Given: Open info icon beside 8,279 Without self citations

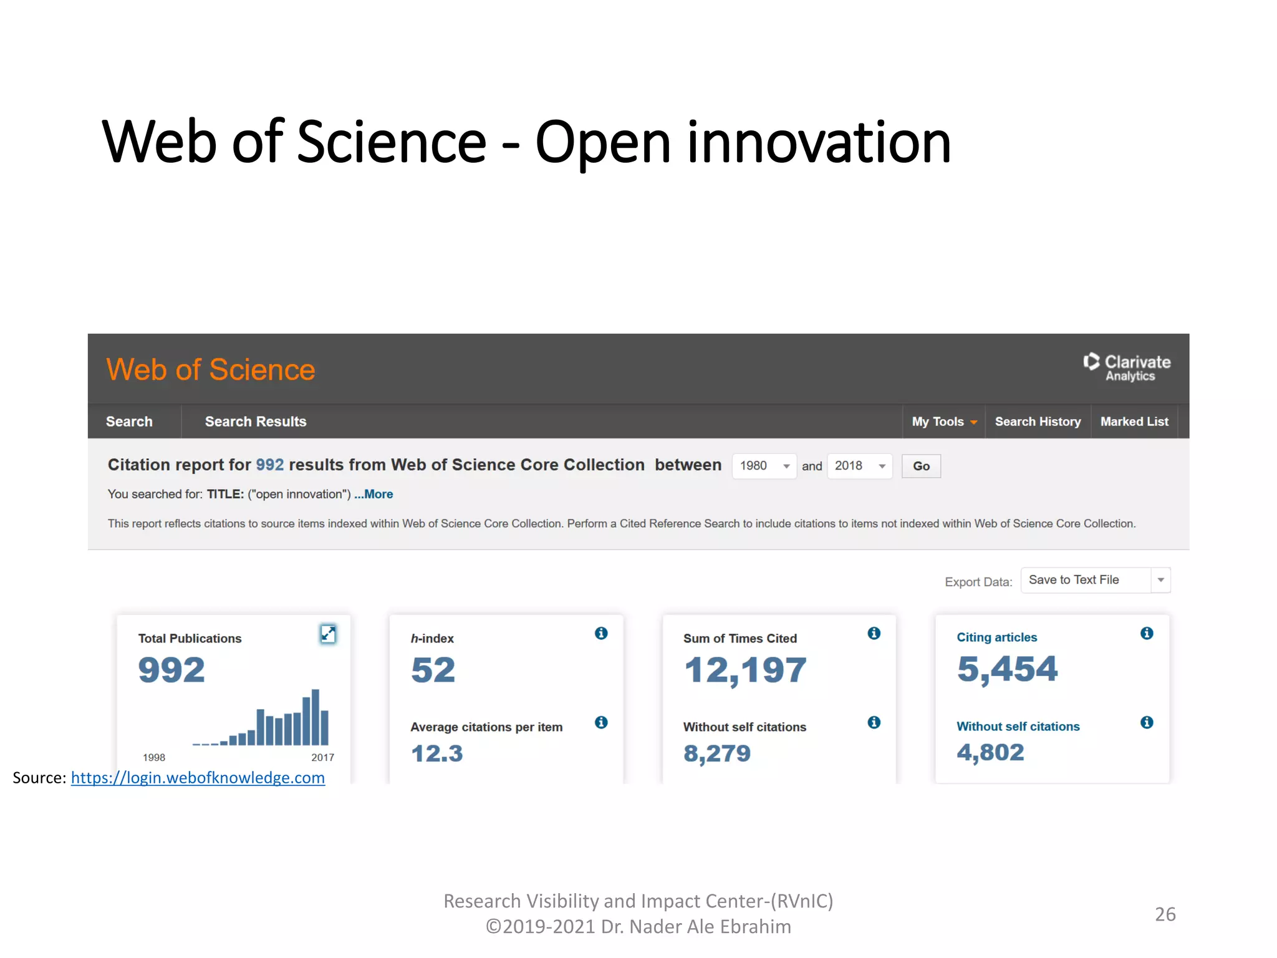Looking at the screenshot, I should coord(874,722).
